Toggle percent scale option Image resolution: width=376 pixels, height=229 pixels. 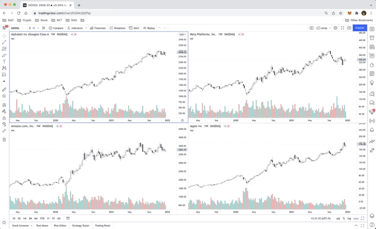click(x=344, y=218)
